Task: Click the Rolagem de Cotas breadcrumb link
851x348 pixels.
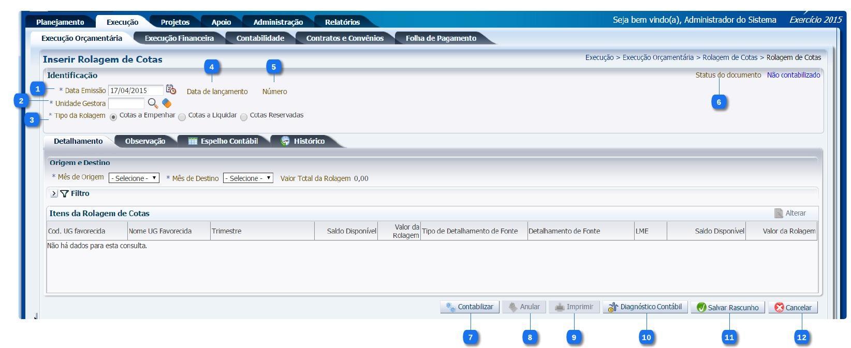Action: [729, 57]
